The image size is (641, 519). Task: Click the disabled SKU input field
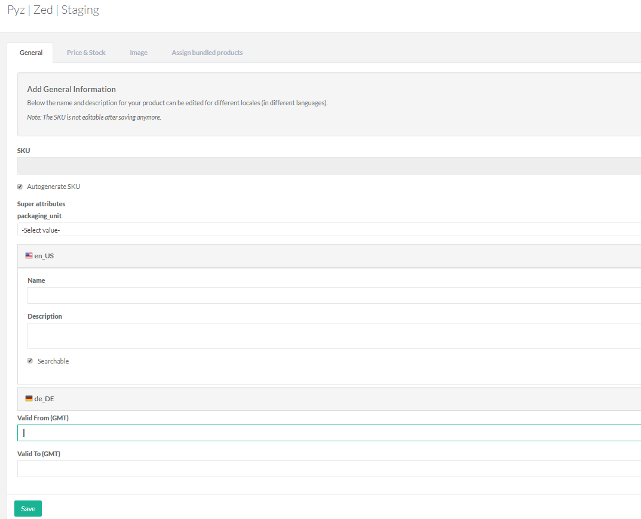click(x=329, y=166)
